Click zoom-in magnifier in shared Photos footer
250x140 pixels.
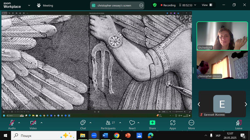[185, 112]
